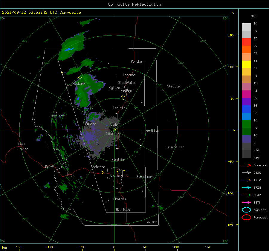Select the purple 36-39 dBZ swatch

click(x=246, y=102)
